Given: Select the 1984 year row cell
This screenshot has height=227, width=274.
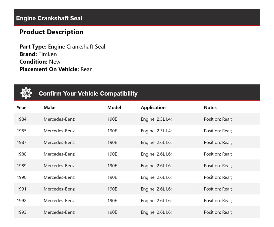Looking at the screenshot, I should pos(22,119).
